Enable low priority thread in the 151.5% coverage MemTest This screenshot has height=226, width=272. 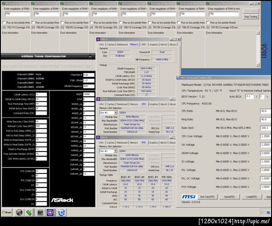pos(208,23)
